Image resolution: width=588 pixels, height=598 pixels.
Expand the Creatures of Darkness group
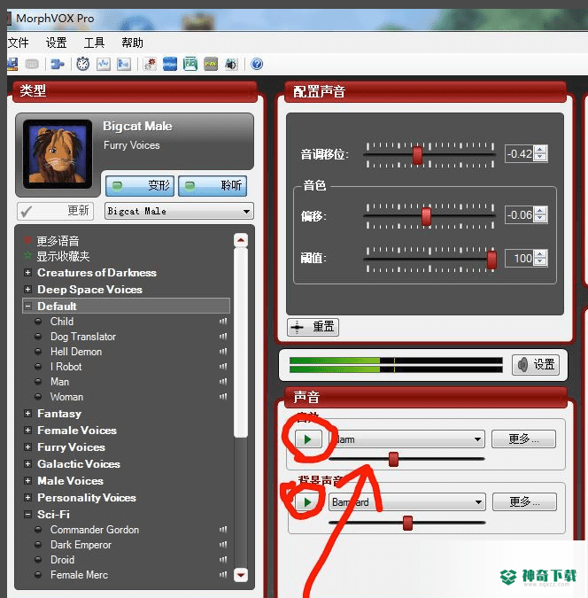(27, 272)
